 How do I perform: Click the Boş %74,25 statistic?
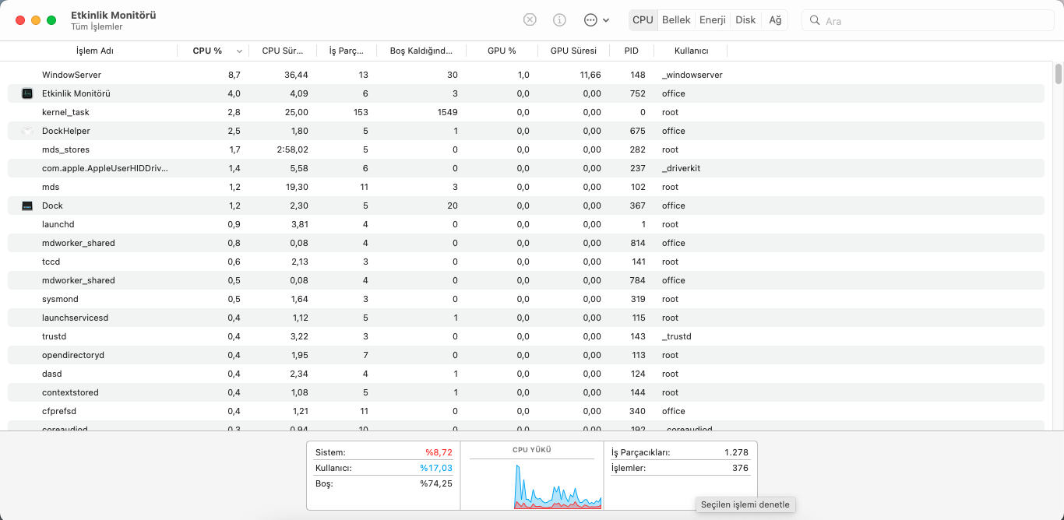coord(383,483)
